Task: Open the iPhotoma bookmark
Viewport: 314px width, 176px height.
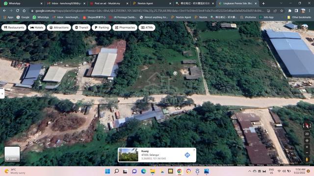Action: click(248, 18)
